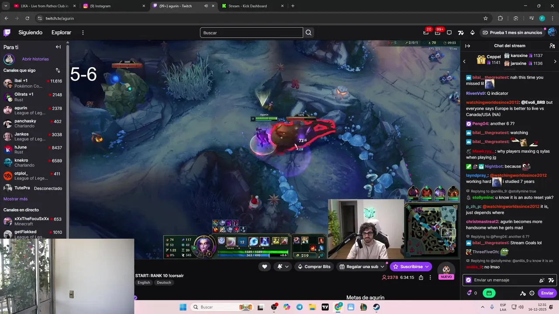The height and width of the screenshot is (314, 559).
Task: Switch to Stream - Kick Dashboard tab
Action: click(x=252, y=6)
